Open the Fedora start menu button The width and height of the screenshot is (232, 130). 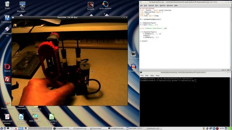click(x=1, y=129)
